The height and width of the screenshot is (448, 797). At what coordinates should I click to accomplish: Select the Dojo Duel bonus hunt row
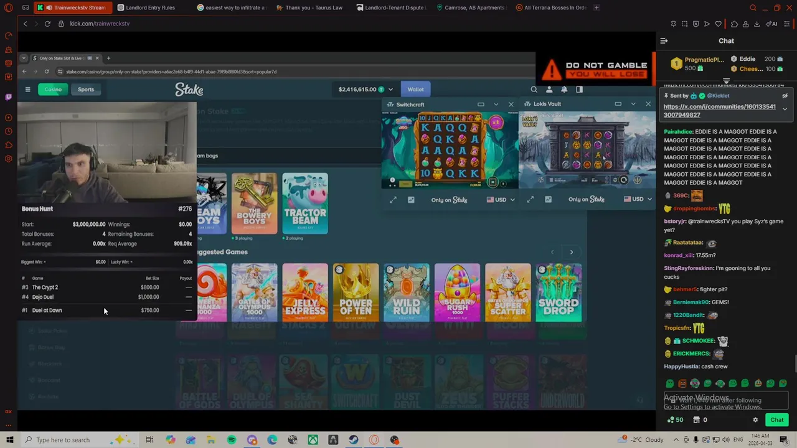click(107, 297)
